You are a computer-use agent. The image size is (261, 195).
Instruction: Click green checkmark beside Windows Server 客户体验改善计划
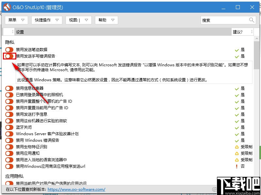pos(237,134)
